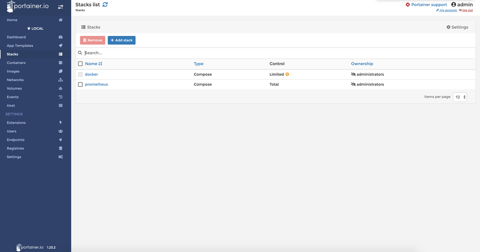Viewport: 480px width, 252px height.
Task: Click the Settings cogs icon in the sidebar
Action: tap(61, 156)
